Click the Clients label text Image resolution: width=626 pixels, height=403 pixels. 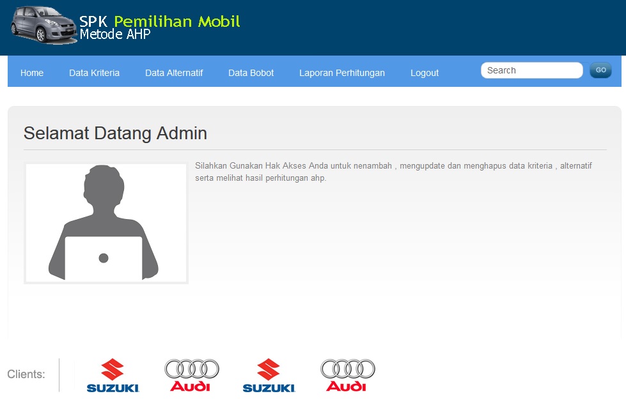tap(26, 374)
